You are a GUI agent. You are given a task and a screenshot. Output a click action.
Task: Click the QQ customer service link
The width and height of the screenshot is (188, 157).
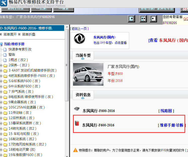[x=185, y=19]
